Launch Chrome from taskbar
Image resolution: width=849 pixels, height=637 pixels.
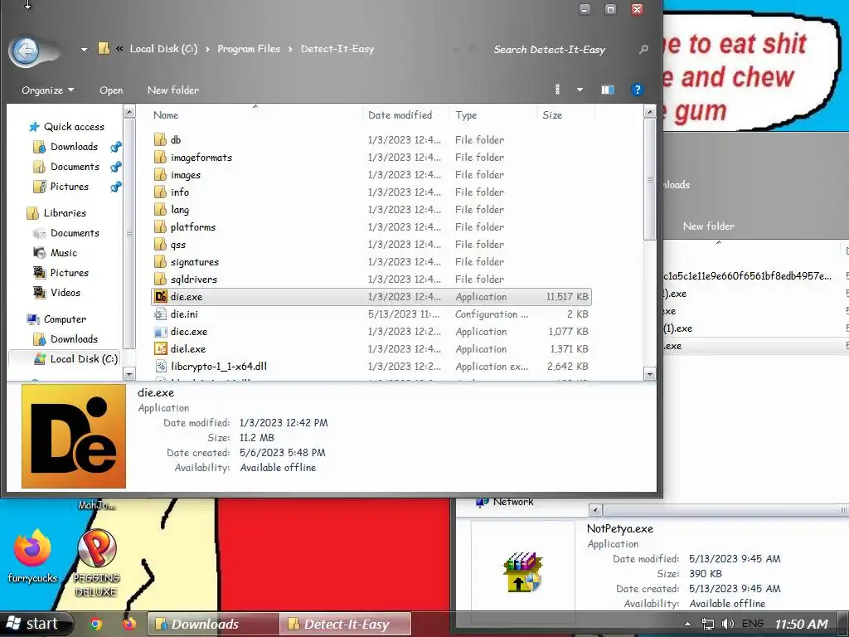tap(96, 625)
